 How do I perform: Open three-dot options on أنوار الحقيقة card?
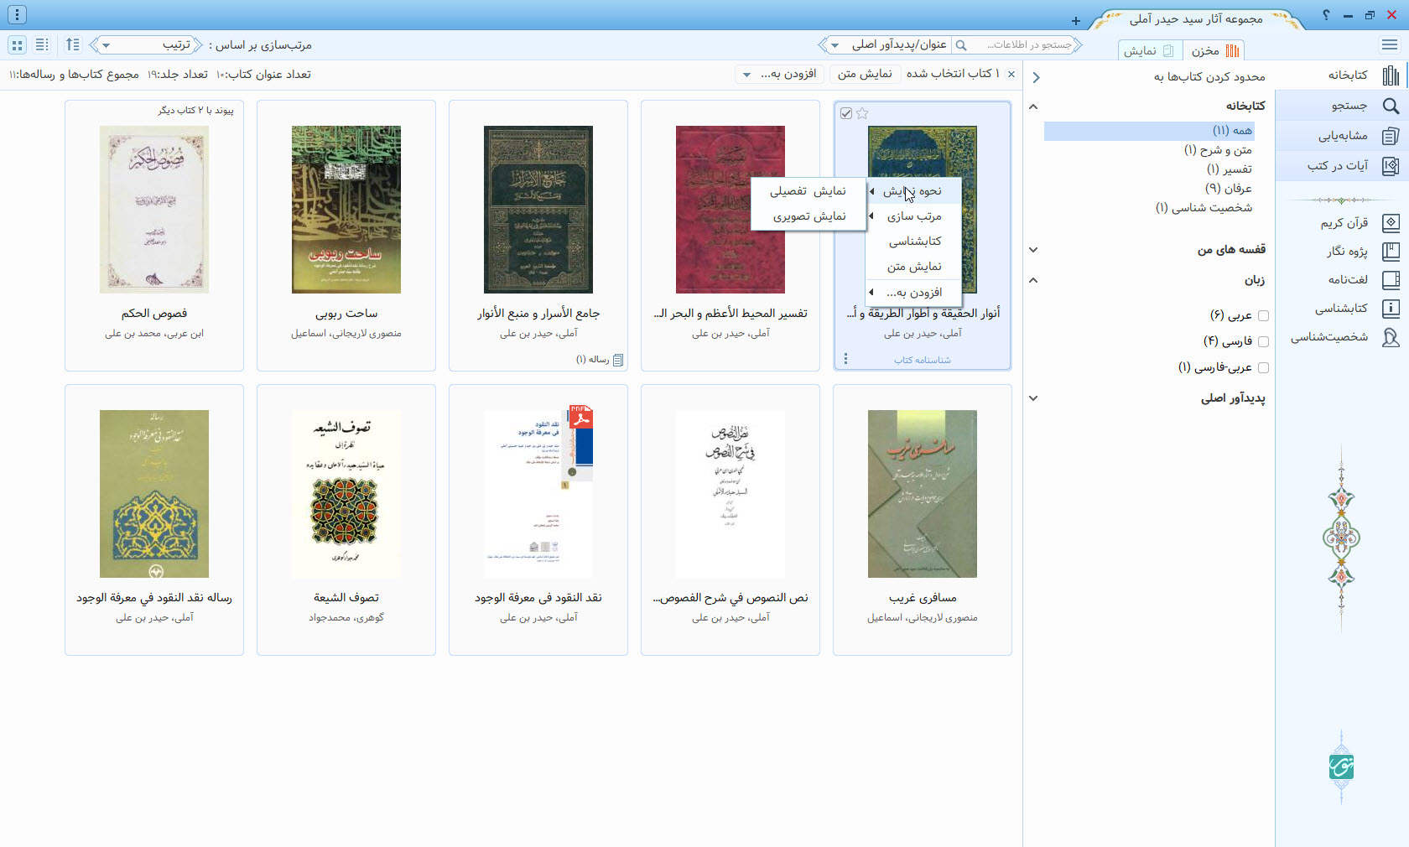coord(845,359)
